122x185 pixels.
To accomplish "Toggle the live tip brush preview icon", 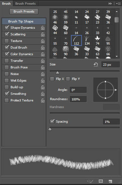I will (x=90, y=181).
